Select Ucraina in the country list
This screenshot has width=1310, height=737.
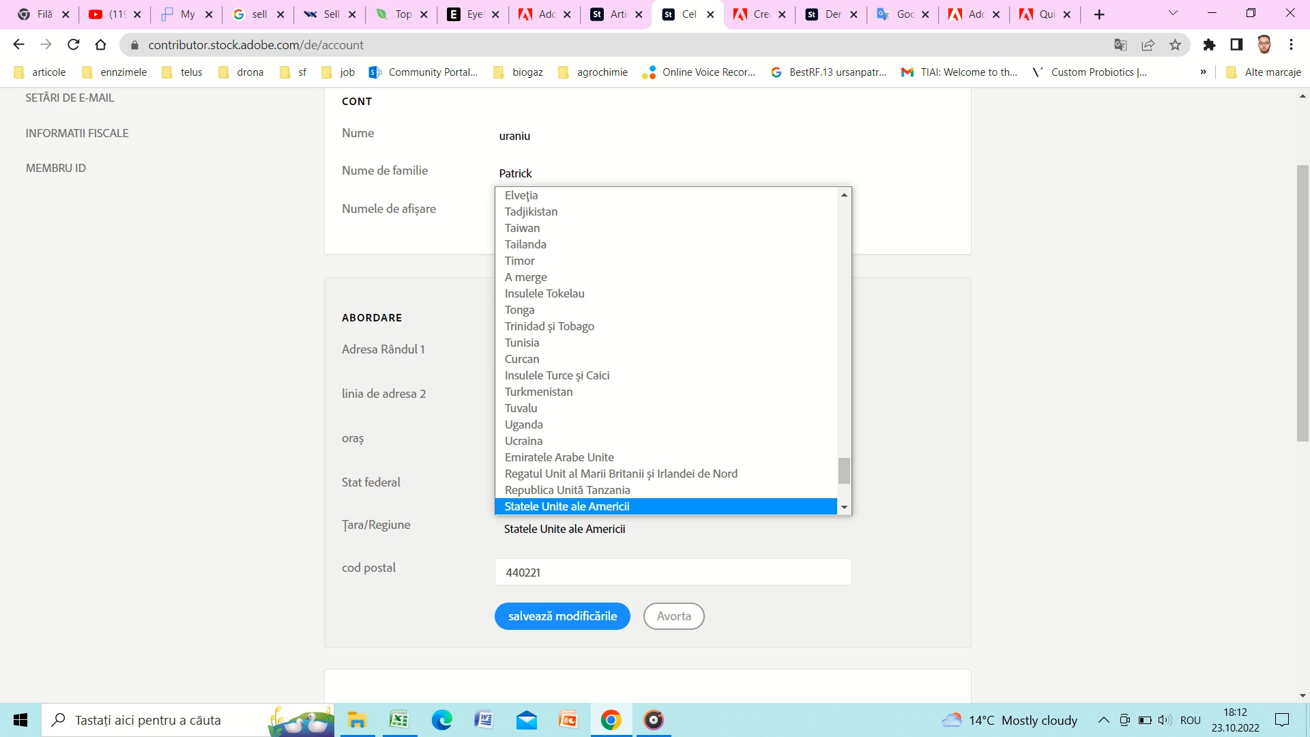(523, 441)
